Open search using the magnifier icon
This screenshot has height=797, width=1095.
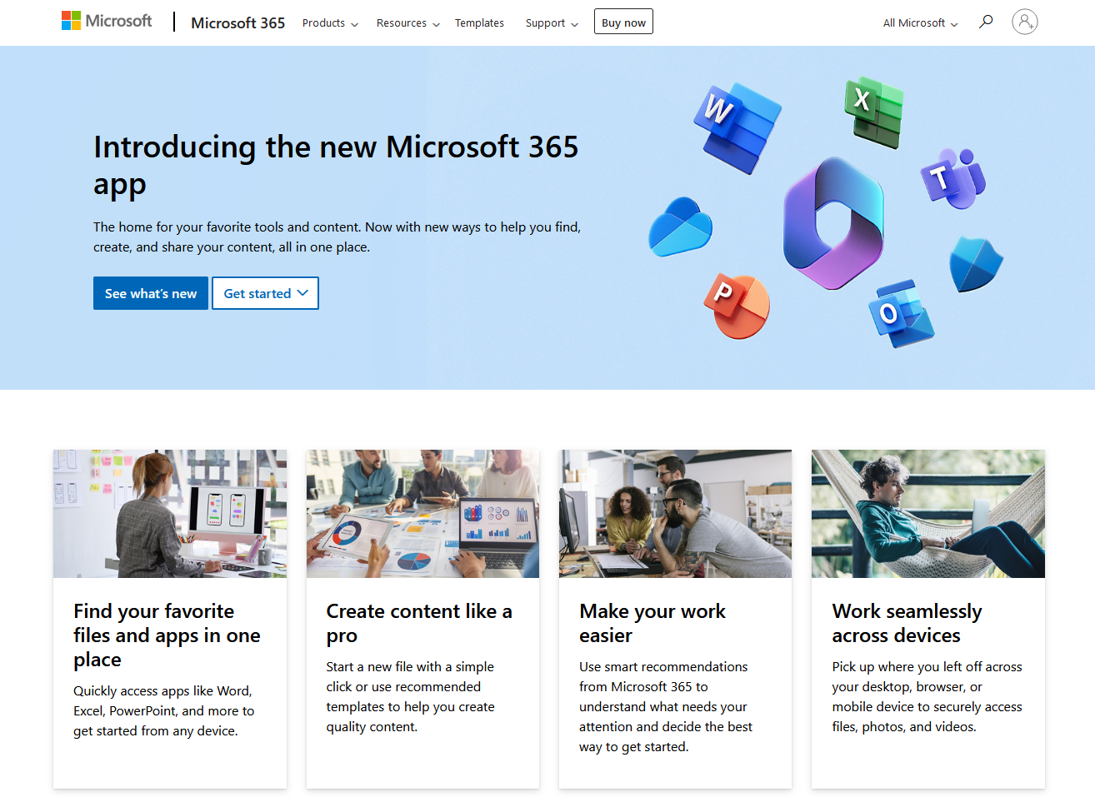[986, 22]
